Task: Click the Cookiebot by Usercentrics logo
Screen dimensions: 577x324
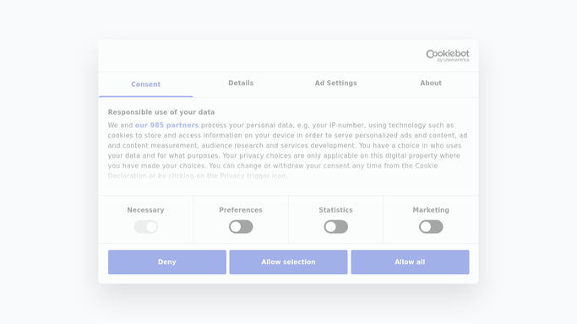Action: click(x=448, y=56)
